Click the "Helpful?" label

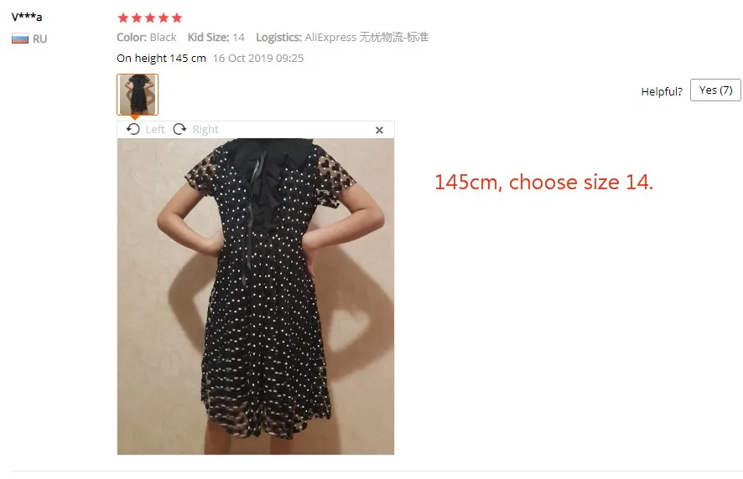pyautogui.click(x=662, y=91)
